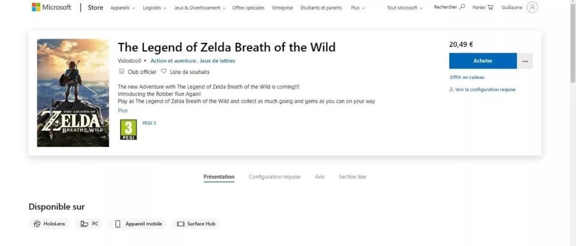576x246 pixels.
Task: Open the Tout Microsoft dropdown
Action: (405, 8)
